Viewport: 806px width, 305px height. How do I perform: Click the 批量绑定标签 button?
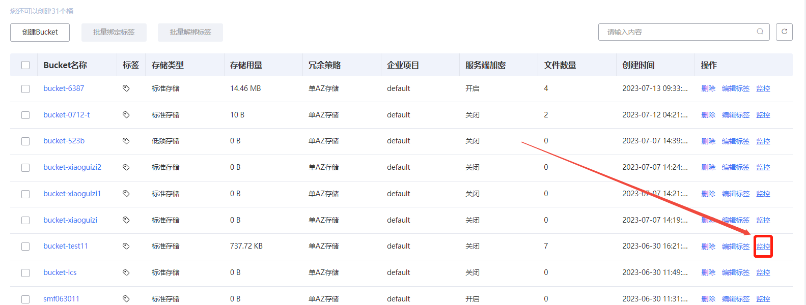pos(114,33)
